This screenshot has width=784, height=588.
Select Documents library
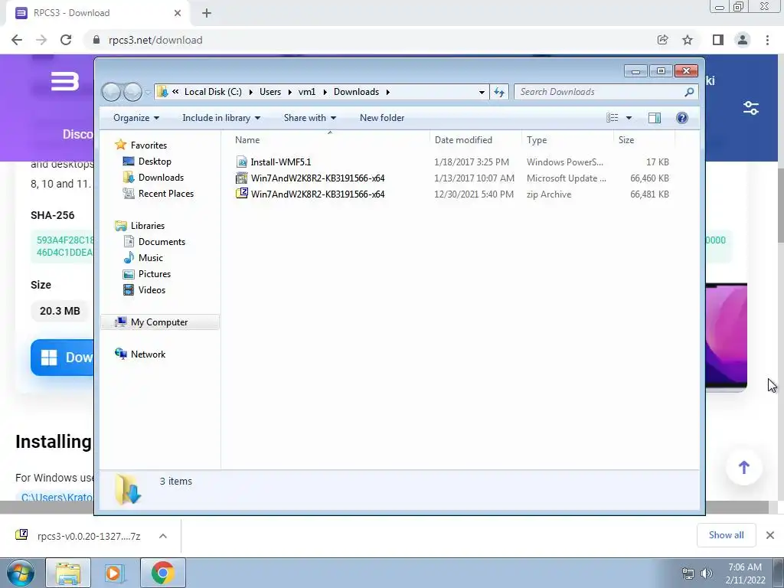point(162,241)
